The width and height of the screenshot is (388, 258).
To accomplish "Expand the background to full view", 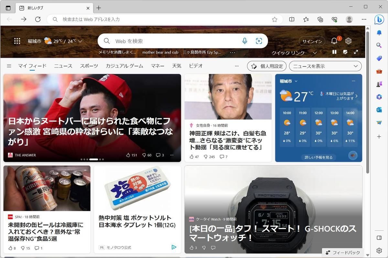I will tap(356, 52).
